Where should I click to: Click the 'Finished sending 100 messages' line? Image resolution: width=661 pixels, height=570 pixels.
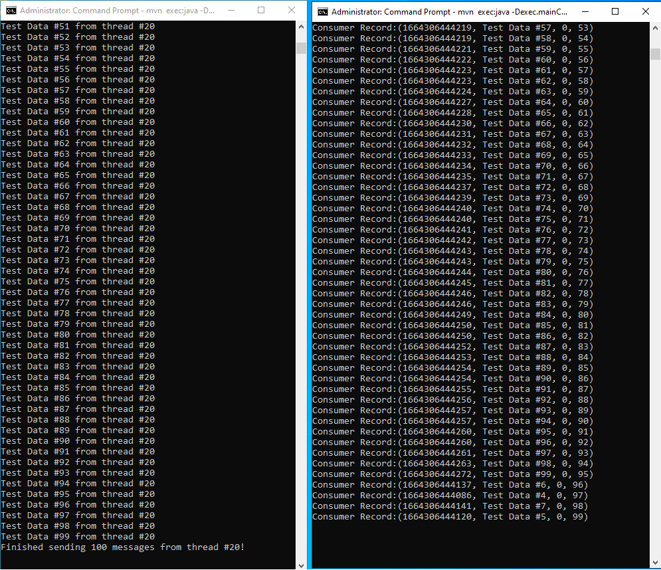(123, 547)
